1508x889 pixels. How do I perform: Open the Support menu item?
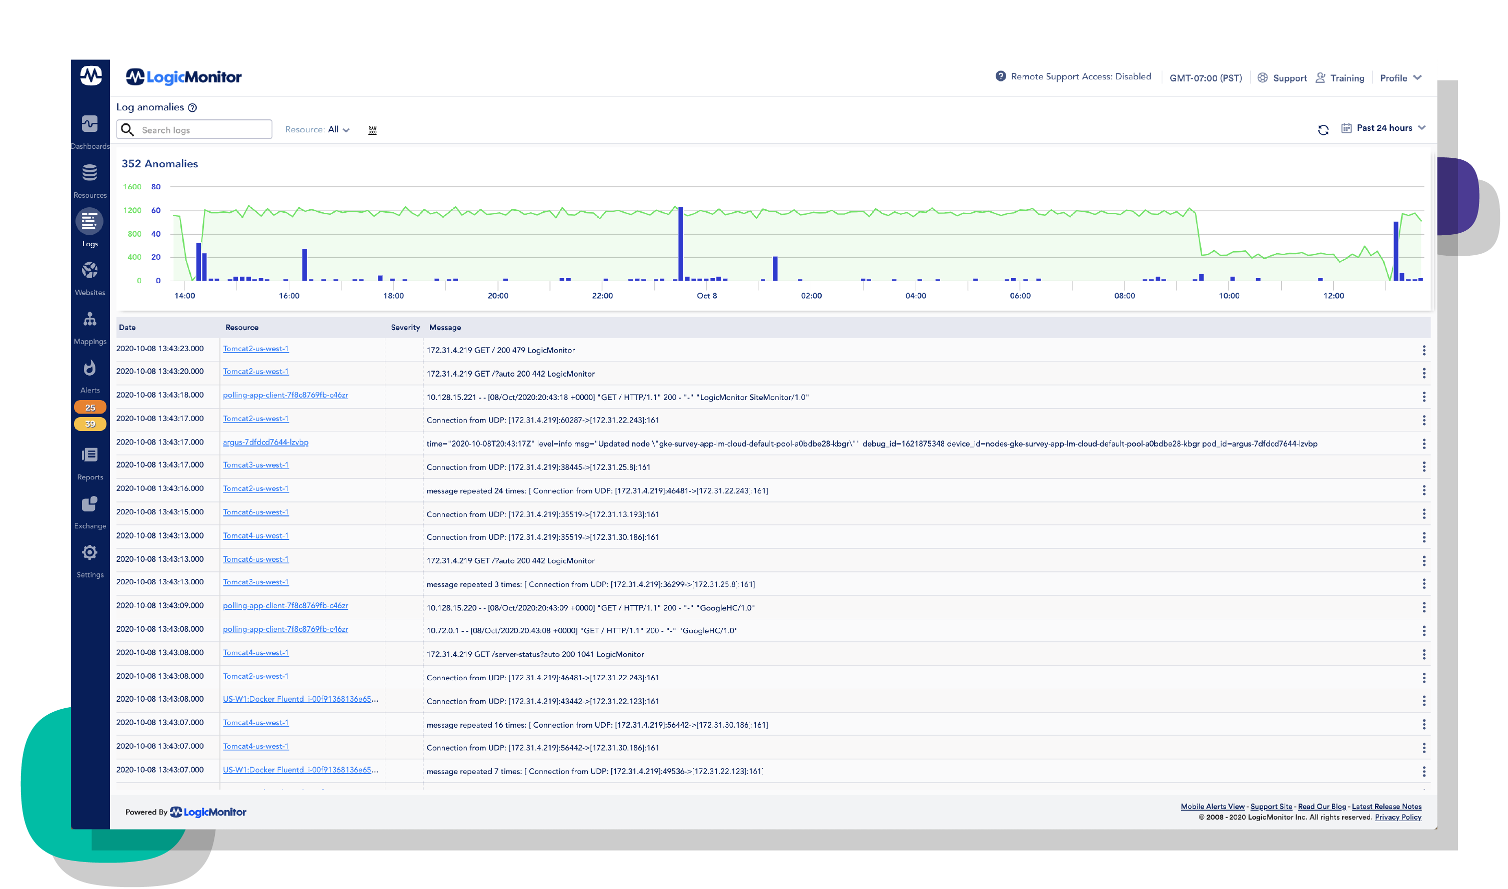click(1282, 78)
